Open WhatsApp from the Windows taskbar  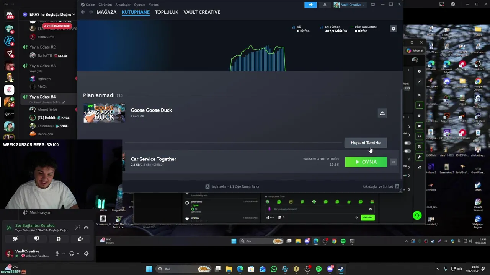click(x=274, y=269)
